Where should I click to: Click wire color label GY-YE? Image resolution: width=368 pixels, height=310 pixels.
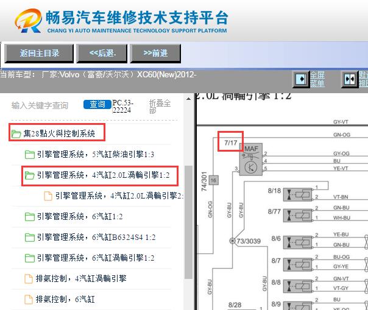pos(341,266)
